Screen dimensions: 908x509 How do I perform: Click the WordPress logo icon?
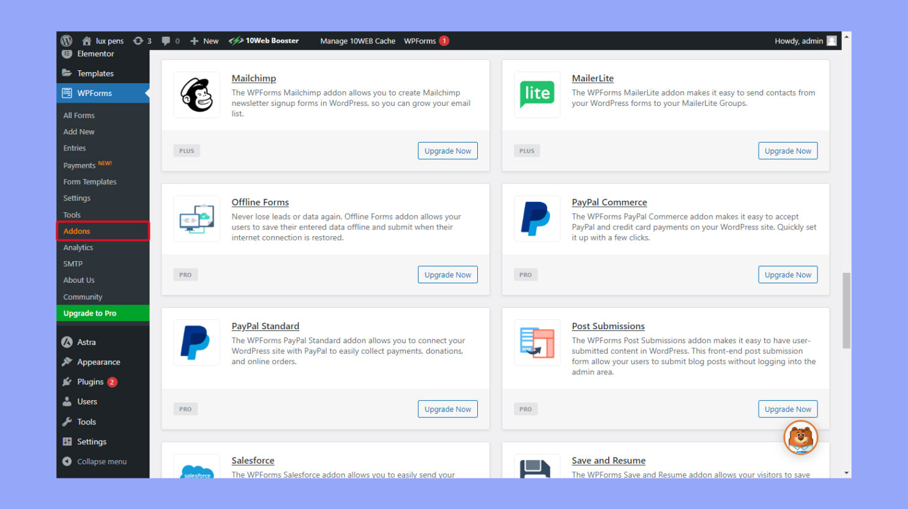(x=67, y=41)
